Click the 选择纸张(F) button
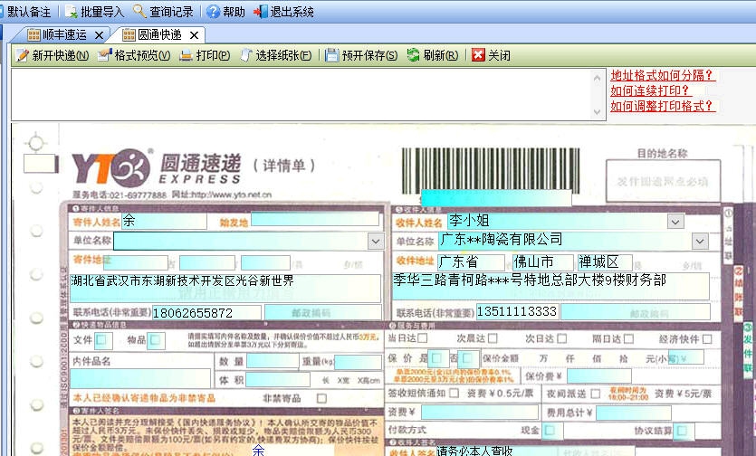 coord(276,55)
